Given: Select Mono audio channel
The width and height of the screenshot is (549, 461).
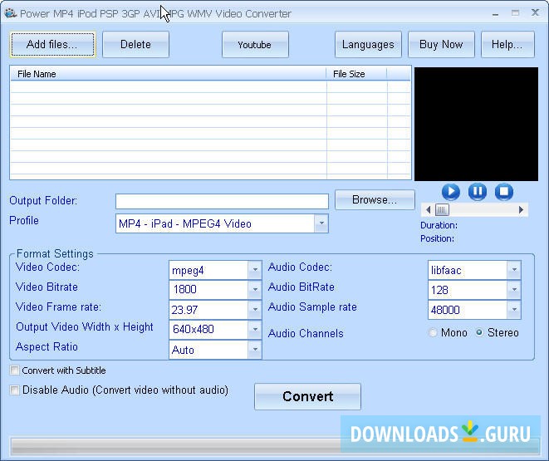Looking at the screenshot, I should click(x=433, y=333).
